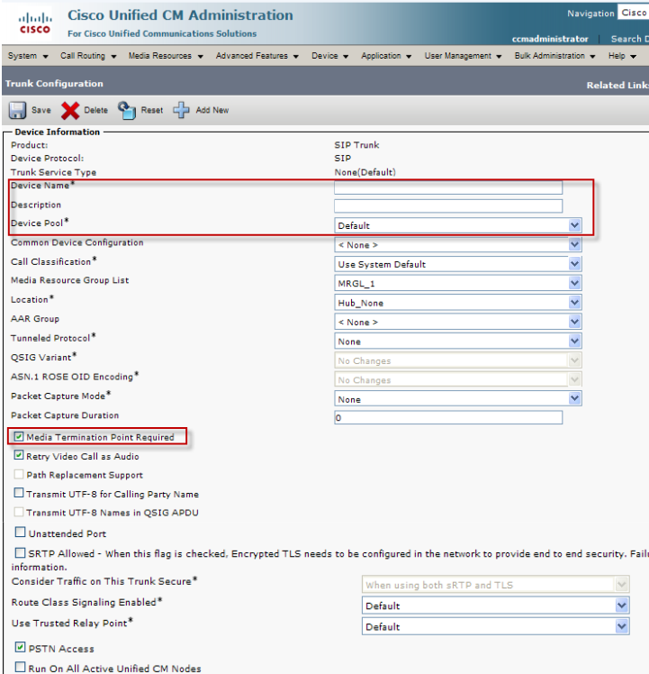Click the blue plus Add New icon
Image resolution: width=649 pixels, height=674 pixels.
[x=181, y=110]
